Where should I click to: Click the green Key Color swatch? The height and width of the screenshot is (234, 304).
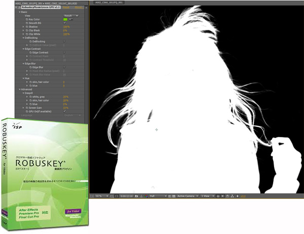pos(65,19)
